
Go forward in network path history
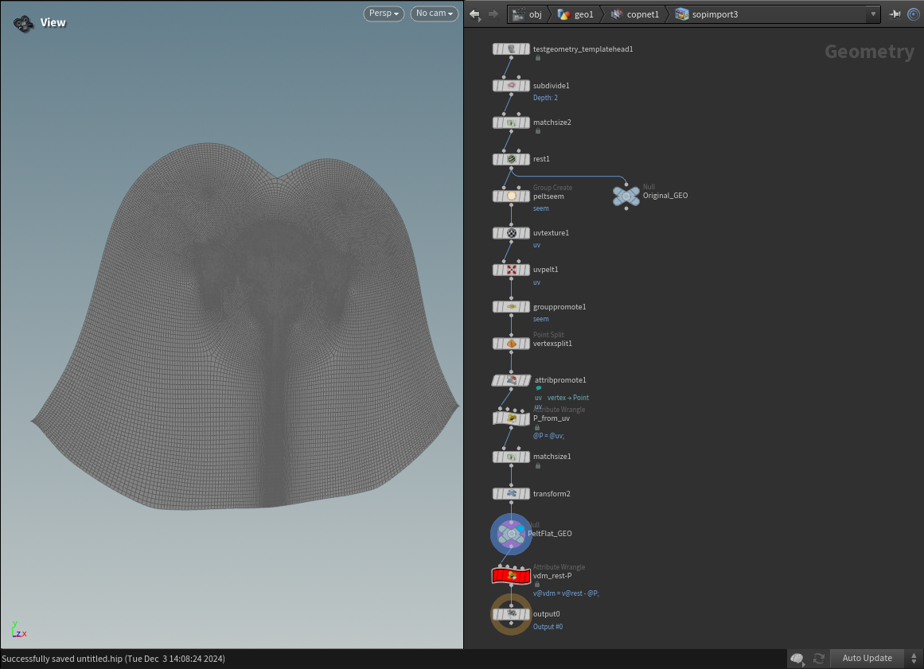tap(493, 14)
